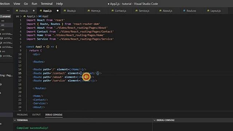Screen dimensions: 233x131
Task: Click the CSS hash icon on Rout.css tab
Action: 184,11
